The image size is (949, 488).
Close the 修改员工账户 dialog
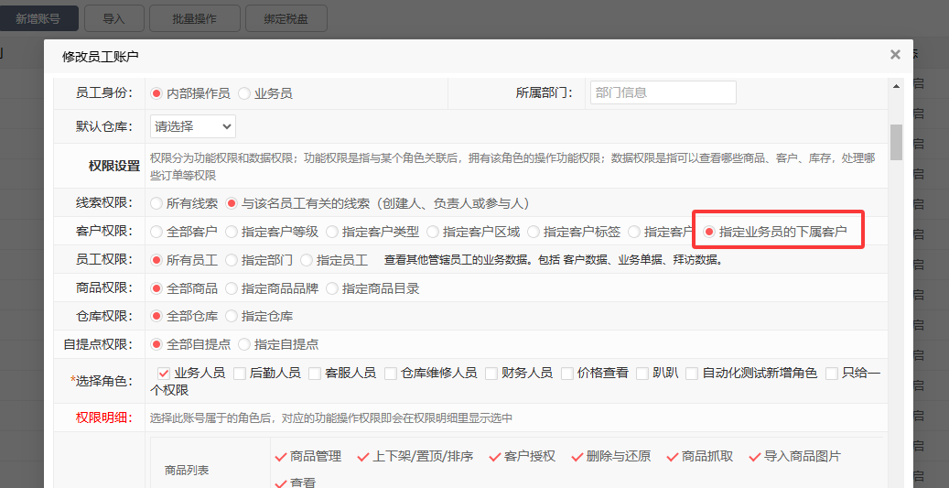coord(895,55)
